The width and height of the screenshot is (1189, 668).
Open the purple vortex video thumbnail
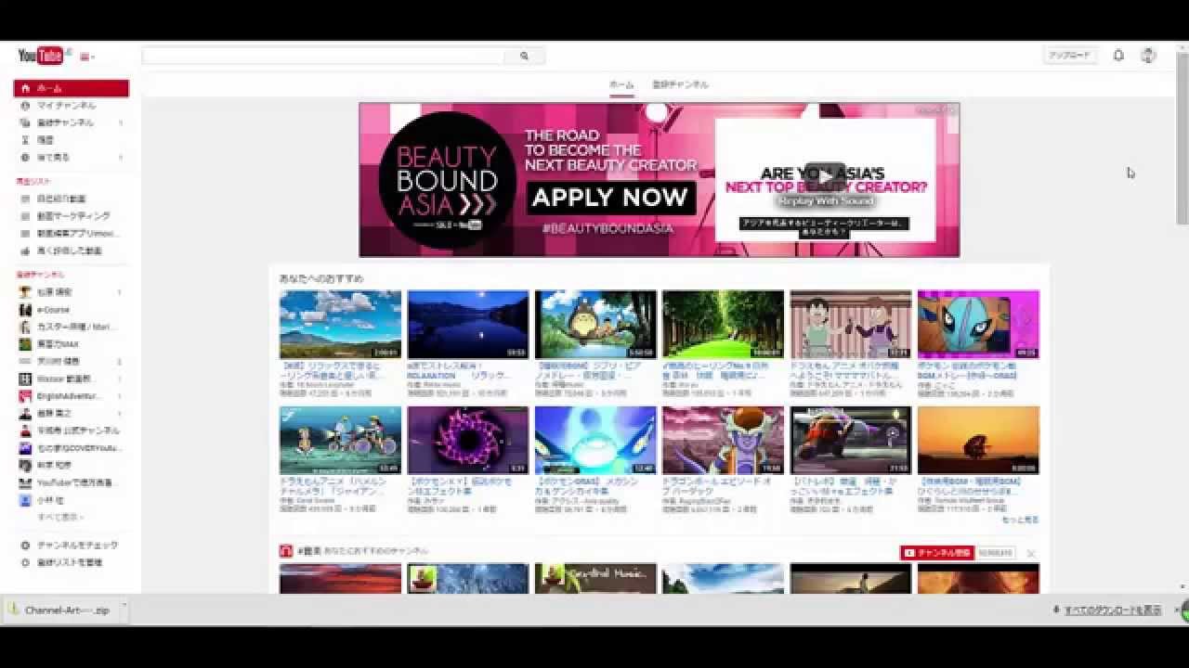[468, 440]
